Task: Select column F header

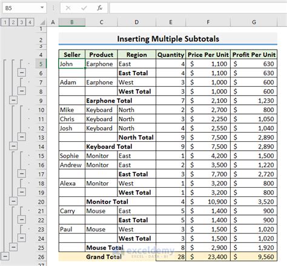Action: tap(208, 22)
